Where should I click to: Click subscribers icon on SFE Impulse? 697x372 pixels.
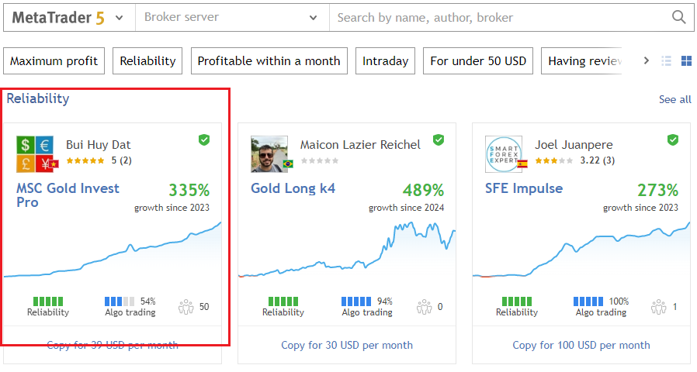coord(658,307)
